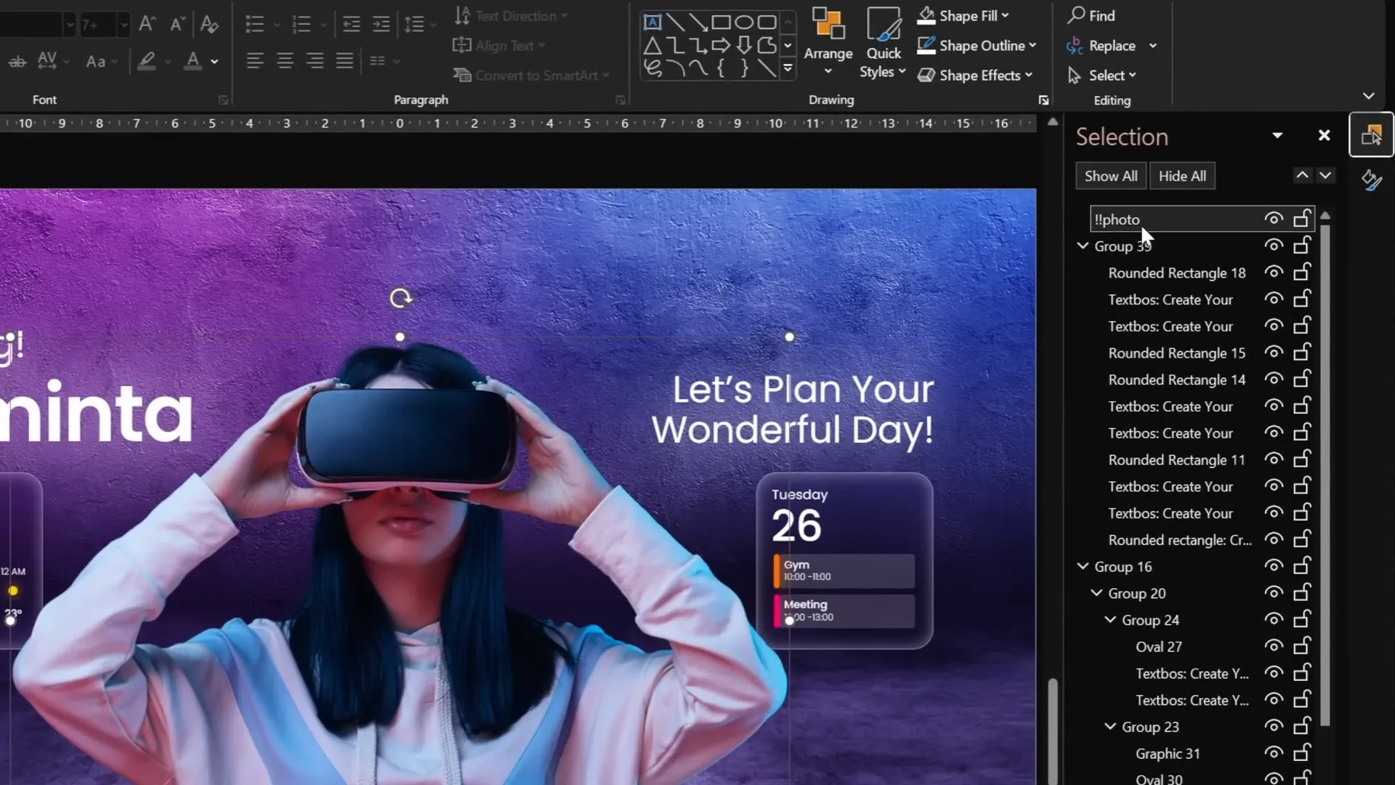
Task: Click Hide All button
Action: point(1182,176)
